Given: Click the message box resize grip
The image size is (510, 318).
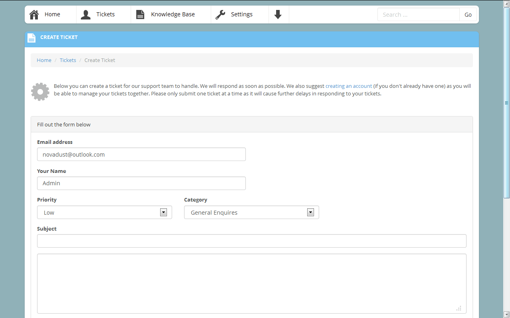Looking at the screenshot, I should (x=459, y=308).
